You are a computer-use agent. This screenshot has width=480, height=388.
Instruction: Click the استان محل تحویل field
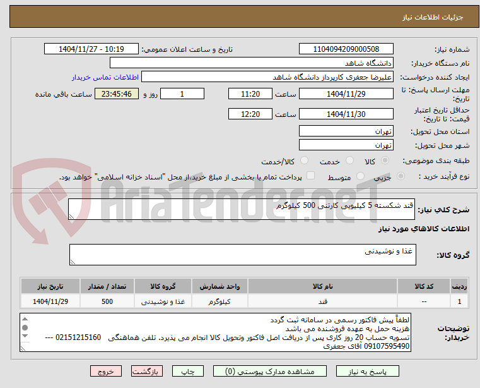point(346,131)
